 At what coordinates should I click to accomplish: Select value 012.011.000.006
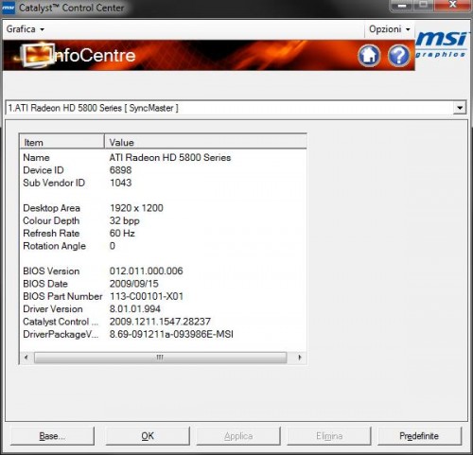(x=146, y=271)
